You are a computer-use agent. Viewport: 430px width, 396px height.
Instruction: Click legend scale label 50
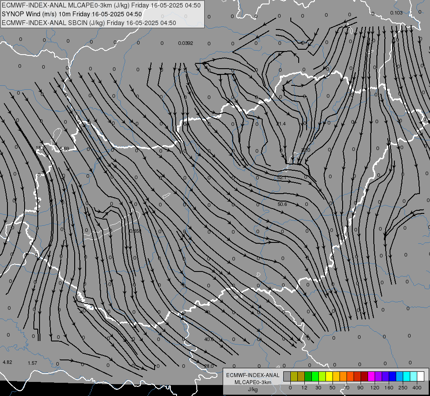coord(332,388)
